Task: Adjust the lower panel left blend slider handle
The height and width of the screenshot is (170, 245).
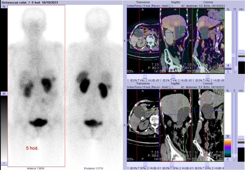Action: coord(233,156)
